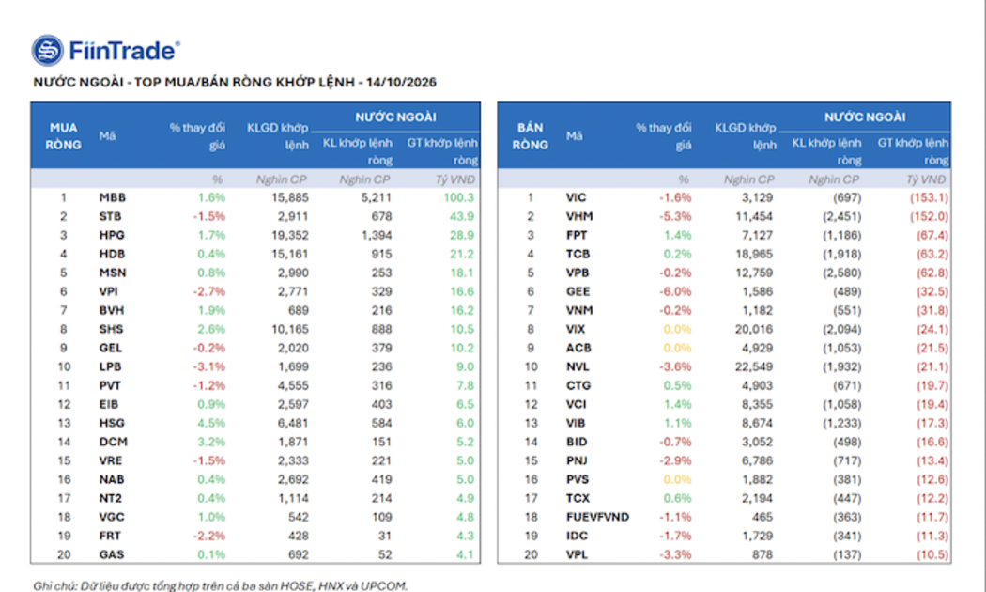Select the FUEVFVND fund code

coord(597,517)
